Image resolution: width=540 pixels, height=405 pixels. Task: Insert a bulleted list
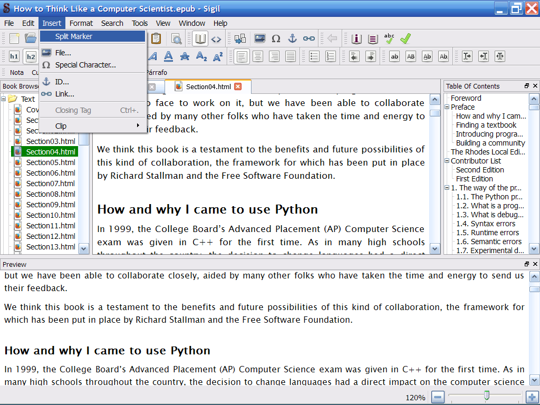[x=314, y=56]
